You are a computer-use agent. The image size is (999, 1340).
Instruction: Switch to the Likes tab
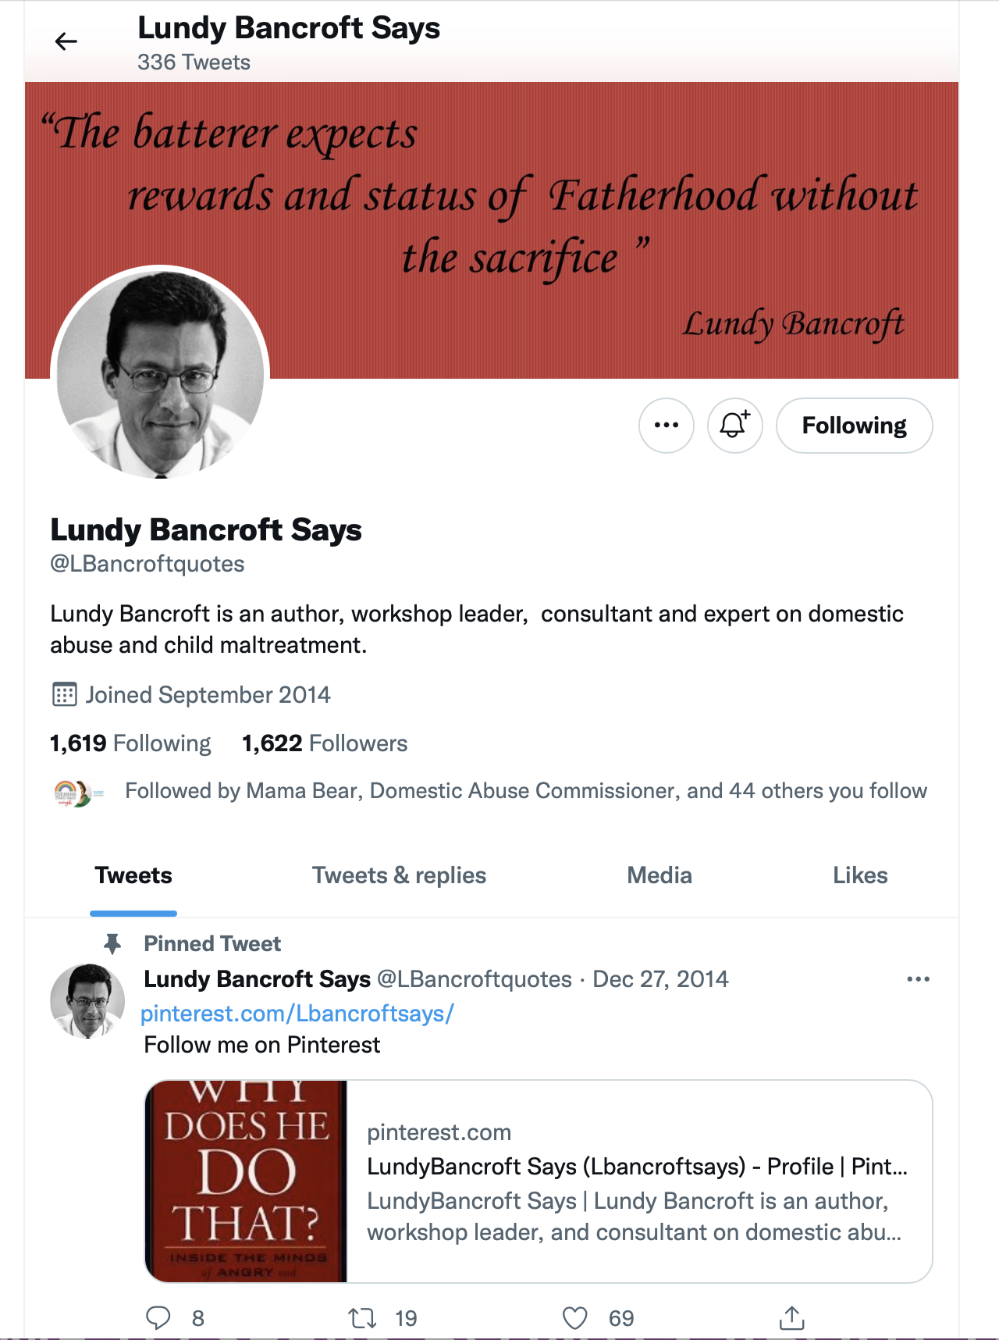(x=860, y=875)
